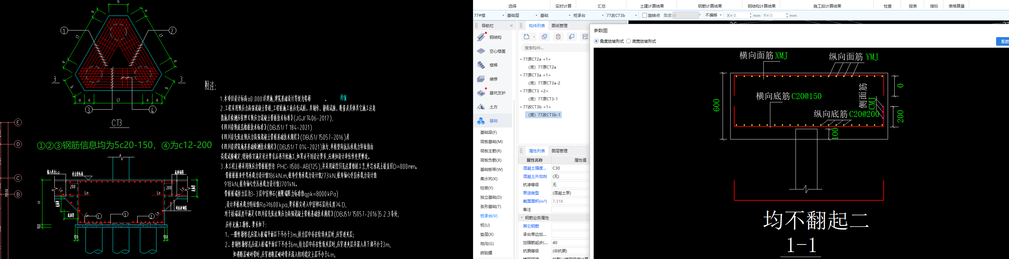Select tree item (底) 77原CT2a
Screen dimensions: 1009x259
click(x=542, y=67)
